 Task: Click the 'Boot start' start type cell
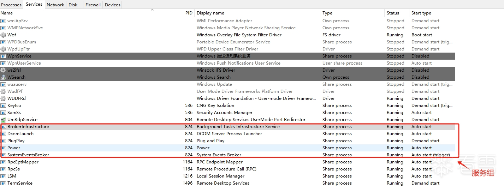click(422, 35)
